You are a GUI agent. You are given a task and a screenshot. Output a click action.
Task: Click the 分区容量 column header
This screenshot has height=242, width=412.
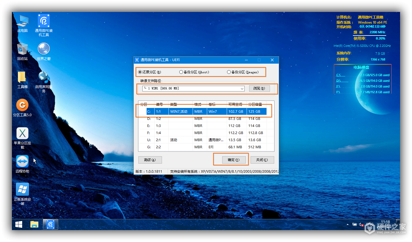257,105
